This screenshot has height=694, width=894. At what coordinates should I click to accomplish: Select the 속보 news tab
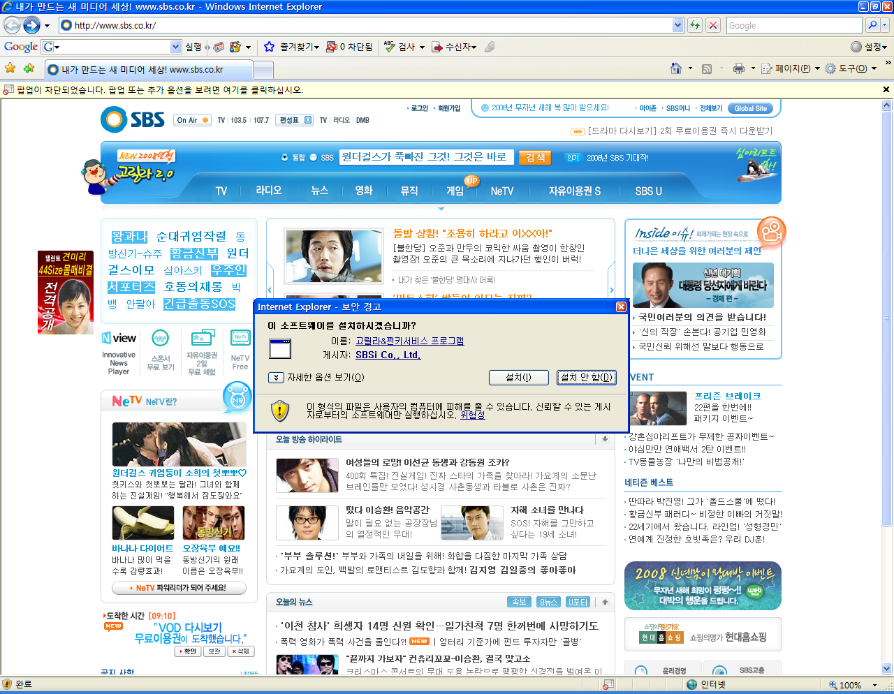[x=519, y=602]
